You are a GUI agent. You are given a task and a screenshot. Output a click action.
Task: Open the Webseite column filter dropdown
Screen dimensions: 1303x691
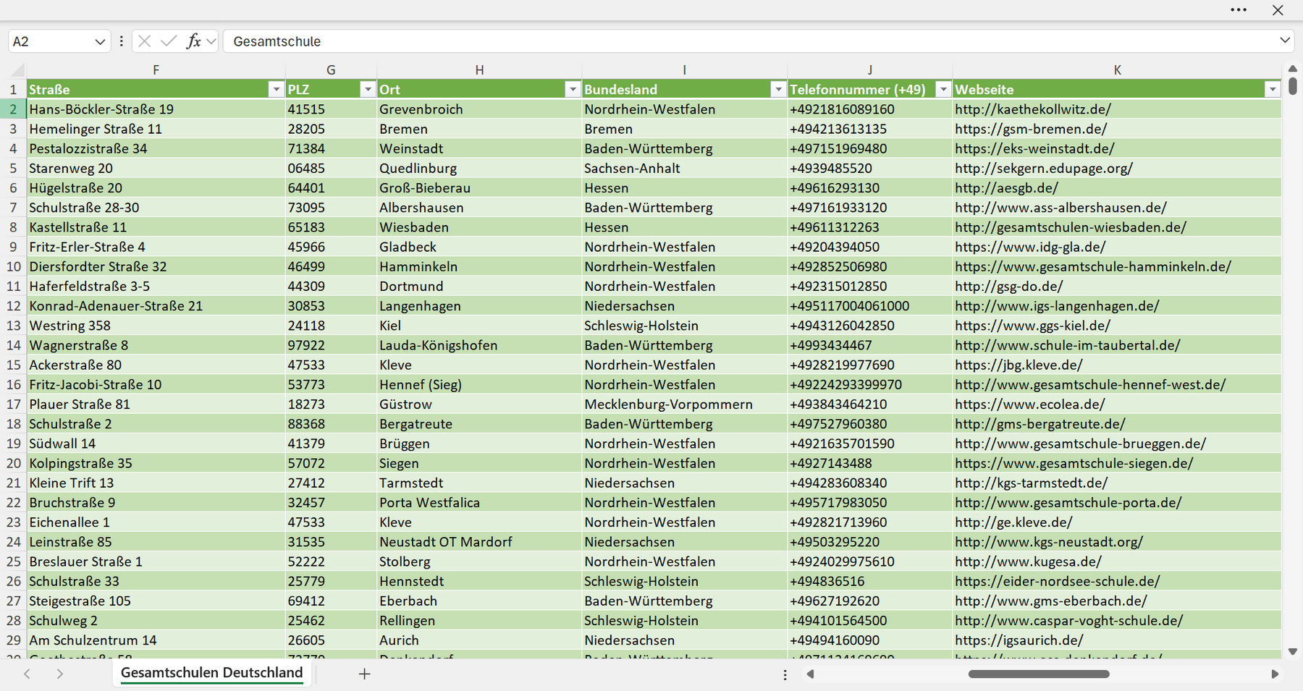tap(1273, 89)
